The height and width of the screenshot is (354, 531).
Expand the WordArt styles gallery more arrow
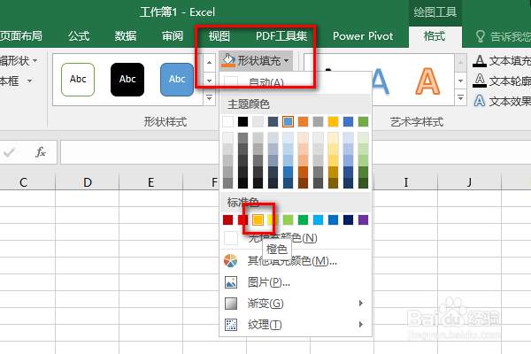pyautogui.click(x=460, y=98)
